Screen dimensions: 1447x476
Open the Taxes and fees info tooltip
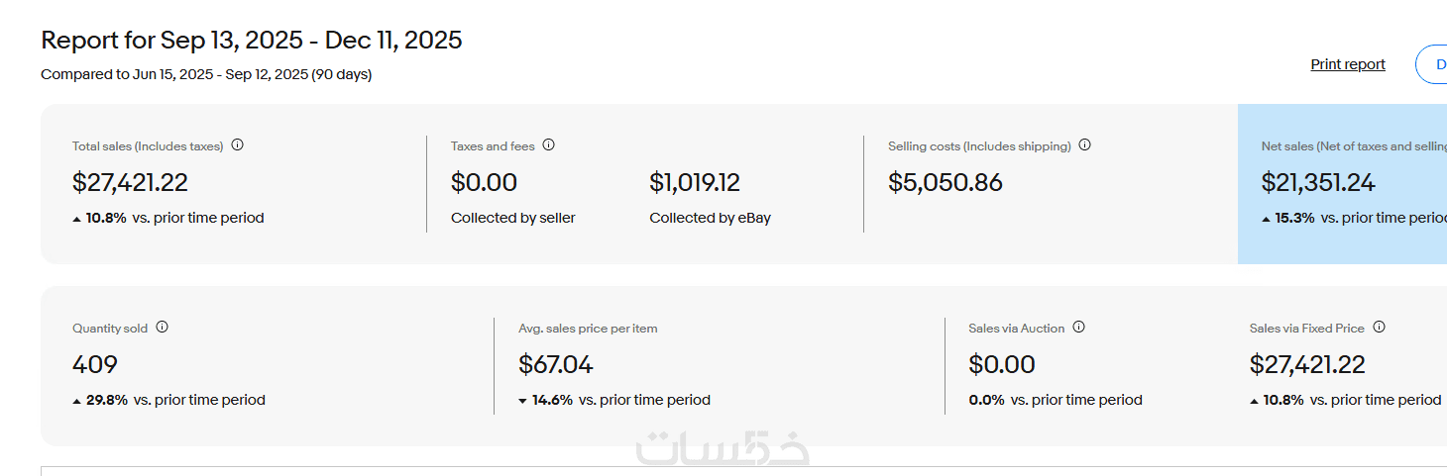[548, 145]
